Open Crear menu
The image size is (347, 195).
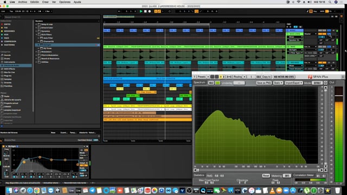click(46, 2)
